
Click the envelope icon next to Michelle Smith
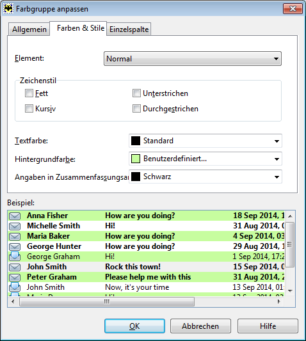click(x=15, y=226)
